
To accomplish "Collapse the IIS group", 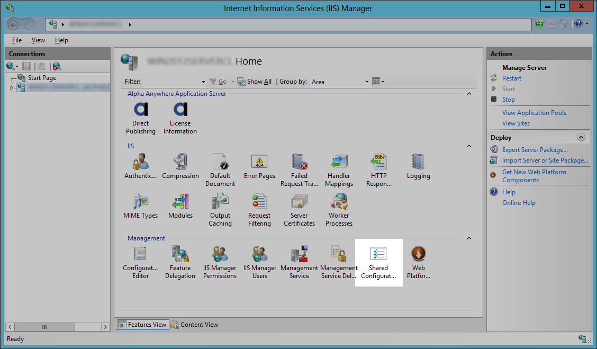I will coord(469,146).
